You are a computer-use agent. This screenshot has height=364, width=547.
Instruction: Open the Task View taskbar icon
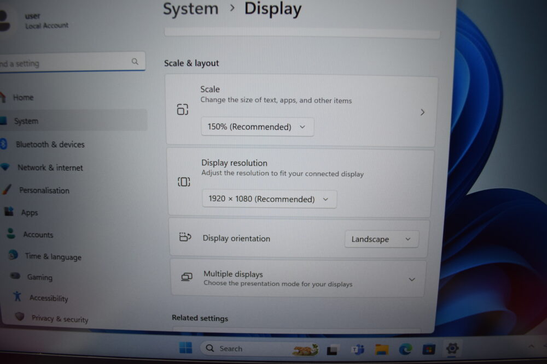332,350
